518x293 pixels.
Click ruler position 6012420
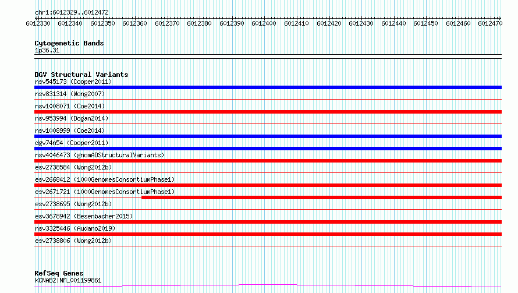coord(329,23)
